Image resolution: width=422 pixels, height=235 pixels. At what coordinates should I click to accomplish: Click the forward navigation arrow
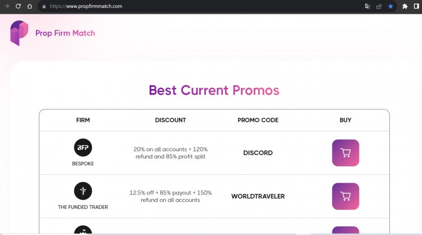click(7, 6)
